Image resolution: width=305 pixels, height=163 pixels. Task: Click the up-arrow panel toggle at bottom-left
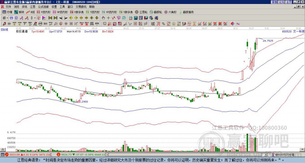pos(3,149)
